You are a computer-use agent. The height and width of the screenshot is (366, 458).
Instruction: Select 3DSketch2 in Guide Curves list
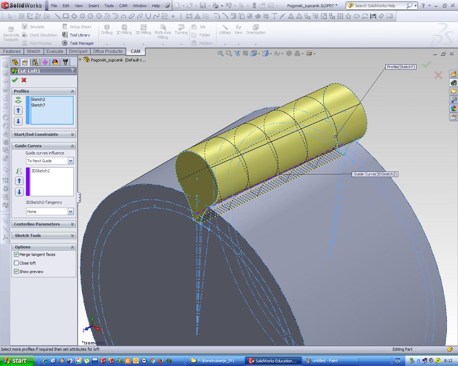click(x=40, y=171)
